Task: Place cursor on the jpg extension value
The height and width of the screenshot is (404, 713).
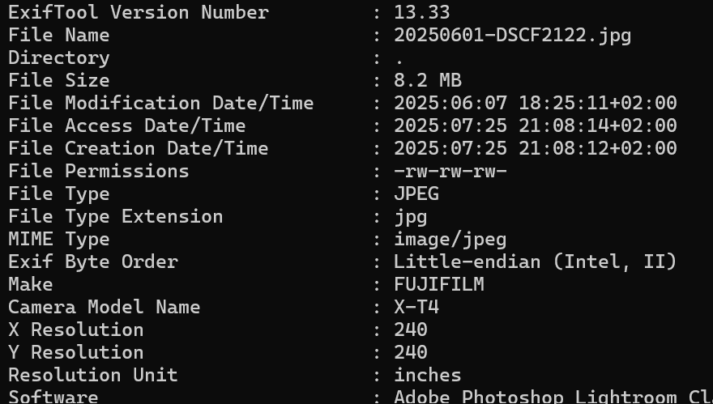Action: click(x=410, y=217)
